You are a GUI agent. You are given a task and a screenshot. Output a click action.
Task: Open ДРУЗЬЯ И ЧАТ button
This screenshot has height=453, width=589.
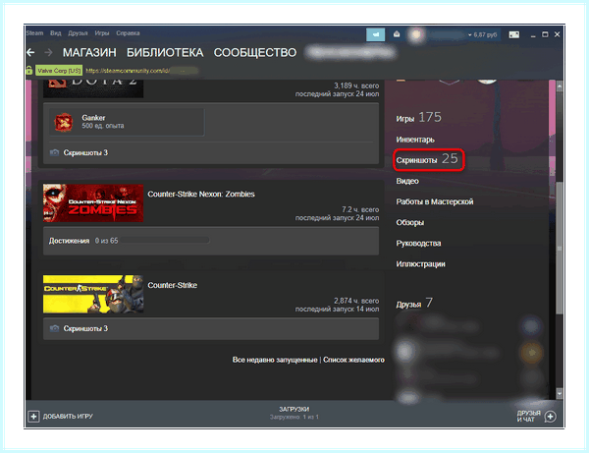[536, 417]
